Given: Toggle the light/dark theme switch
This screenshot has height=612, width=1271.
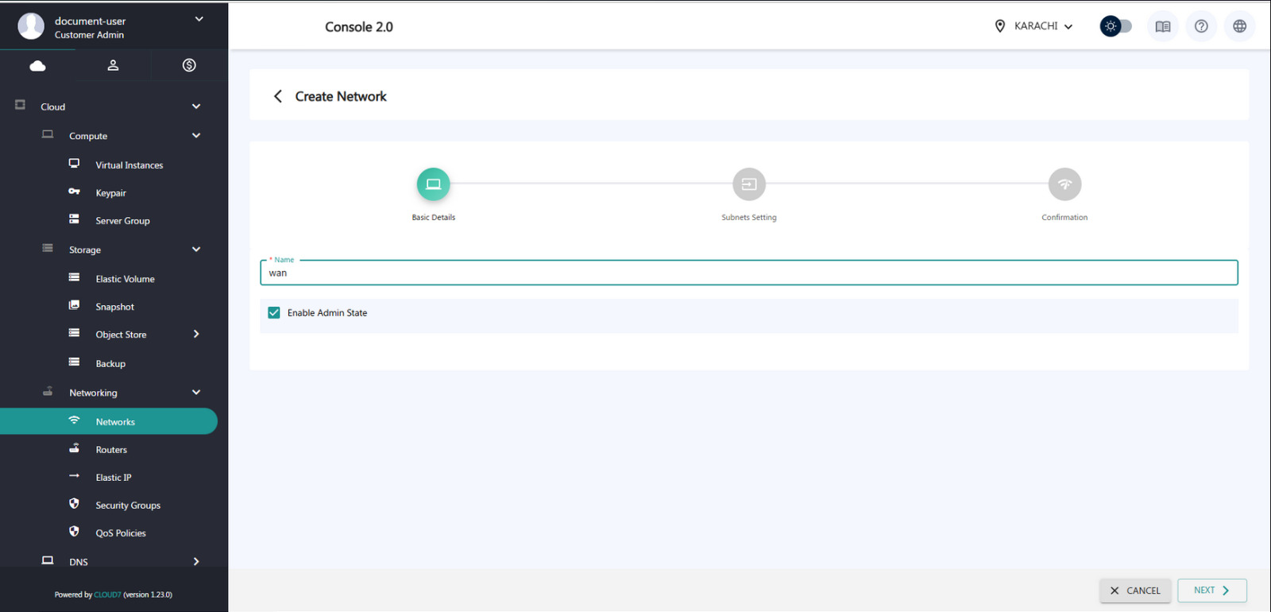Looking at the screenshot, I should tap(1115, 26).
